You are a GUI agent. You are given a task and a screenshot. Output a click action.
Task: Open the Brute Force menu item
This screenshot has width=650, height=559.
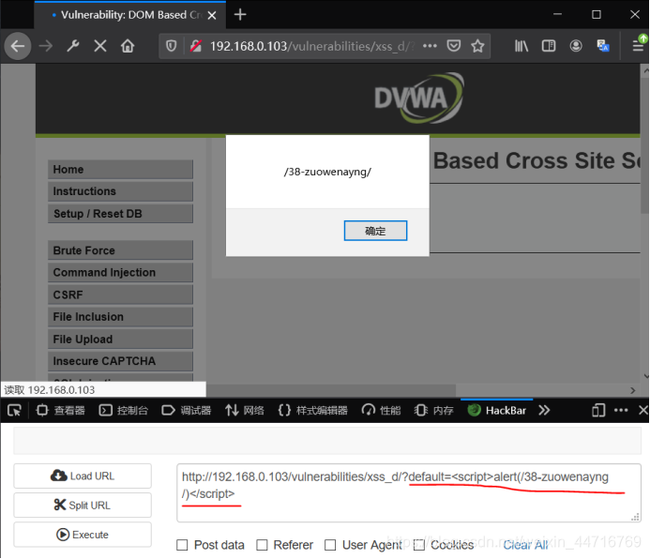[x=120, y=250]
